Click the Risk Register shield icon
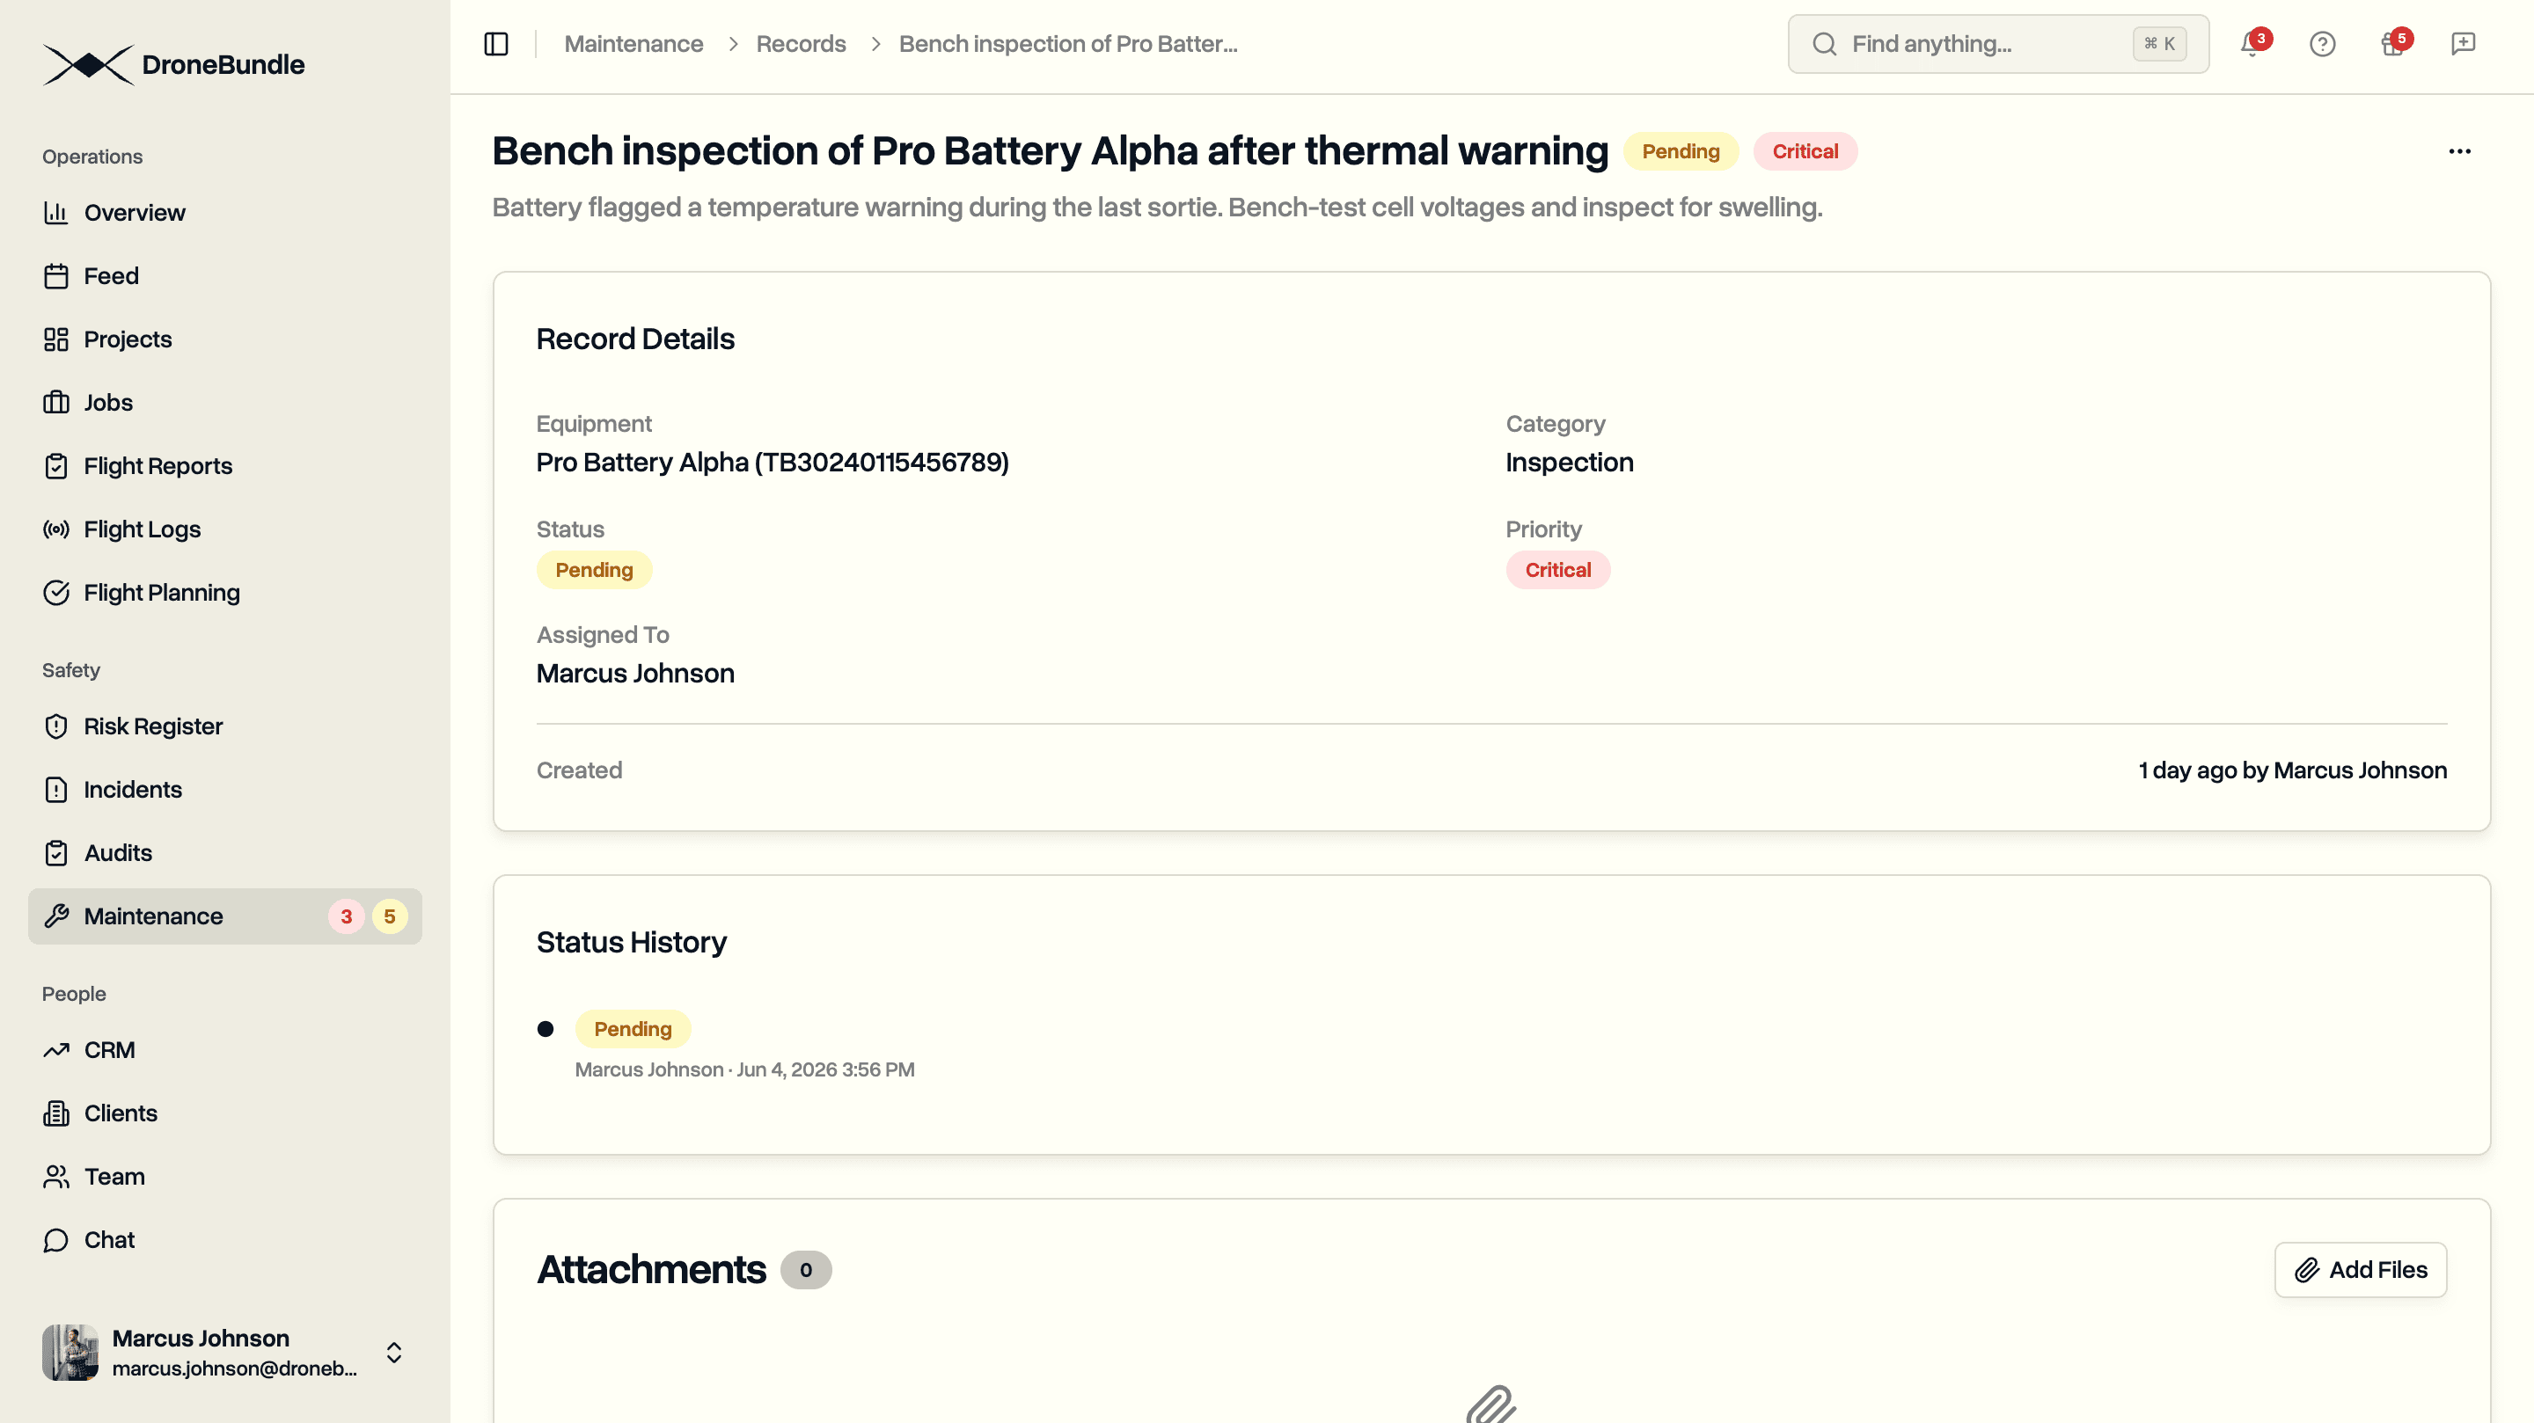Screen dimensions: 2534x1423 coord(56,726)
